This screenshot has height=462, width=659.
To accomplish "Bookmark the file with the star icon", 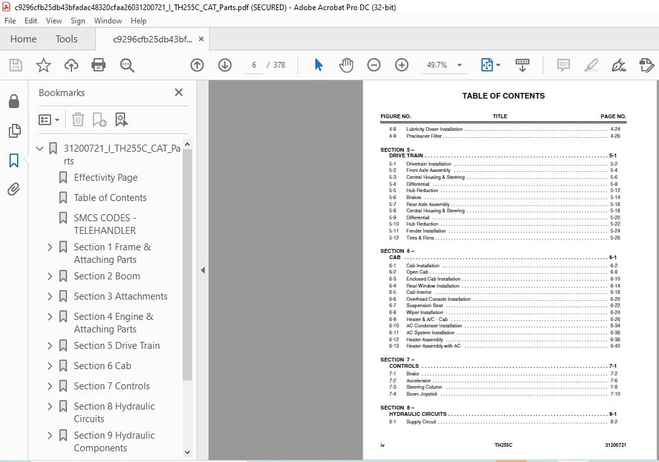I will click(44, 65).
